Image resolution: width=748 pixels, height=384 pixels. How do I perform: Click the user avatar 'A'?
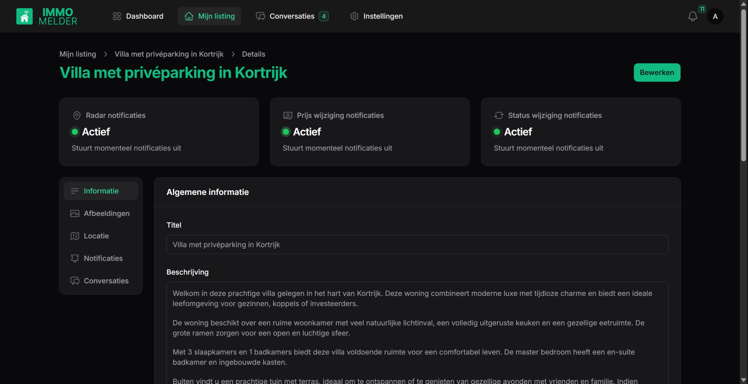pyautogui.click(x=715, y=16)
